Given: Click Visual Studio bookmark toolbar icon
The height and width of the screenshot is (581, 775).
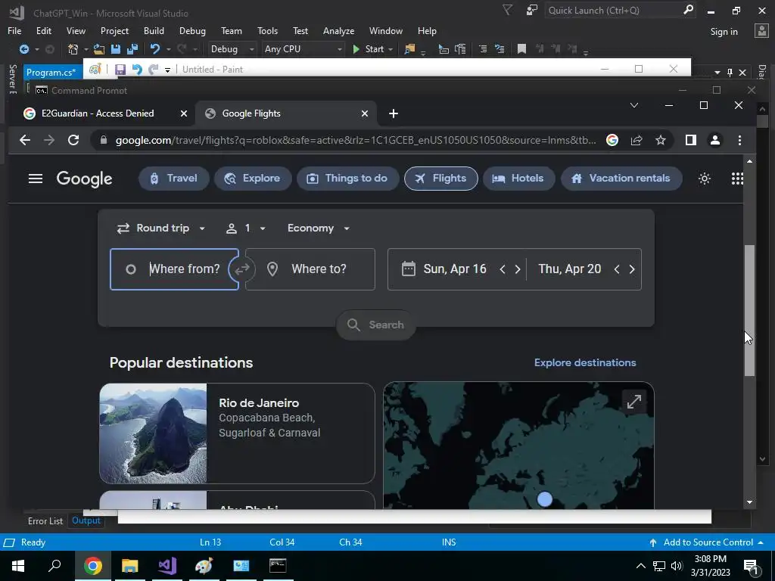Looking at the screenshot, I should point(521,49).
